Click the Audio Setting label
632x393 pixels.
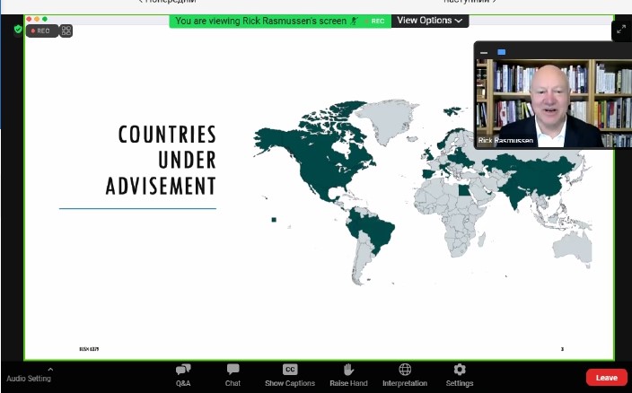[29, 379]
